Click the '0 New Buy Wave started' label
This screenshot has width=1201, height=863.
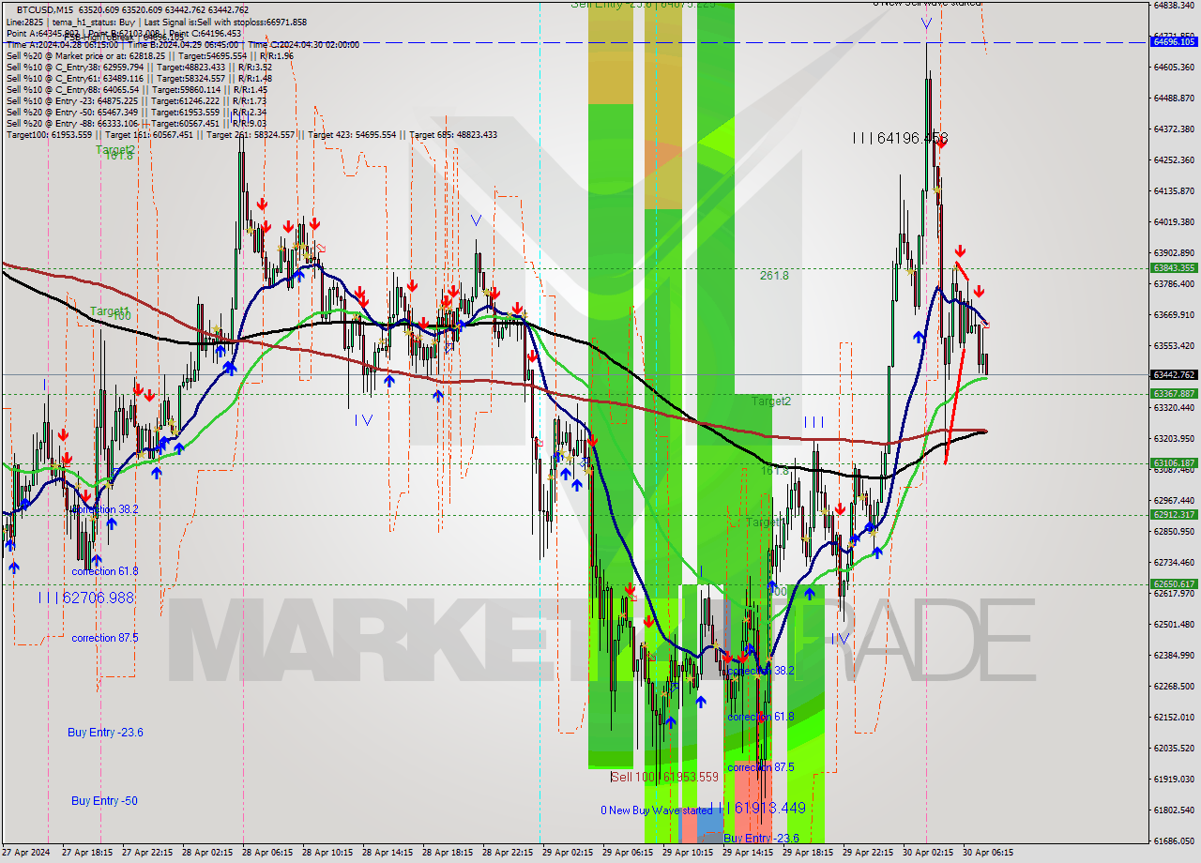[657, 810]
